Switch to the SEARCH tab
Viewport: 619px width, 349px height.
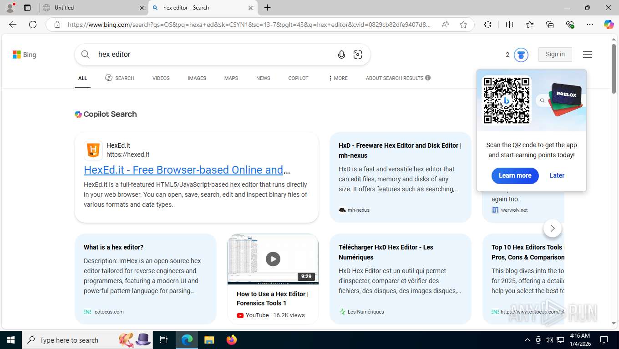click(120, 78)
